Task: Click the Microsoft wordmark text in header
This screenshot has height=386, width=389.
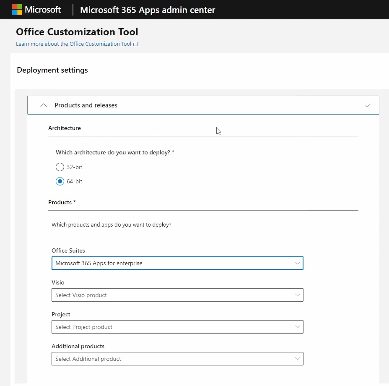Action: (43, 10)
